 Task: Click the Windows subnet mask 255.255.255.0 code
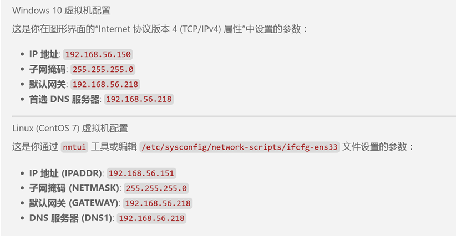click(103, 69)
